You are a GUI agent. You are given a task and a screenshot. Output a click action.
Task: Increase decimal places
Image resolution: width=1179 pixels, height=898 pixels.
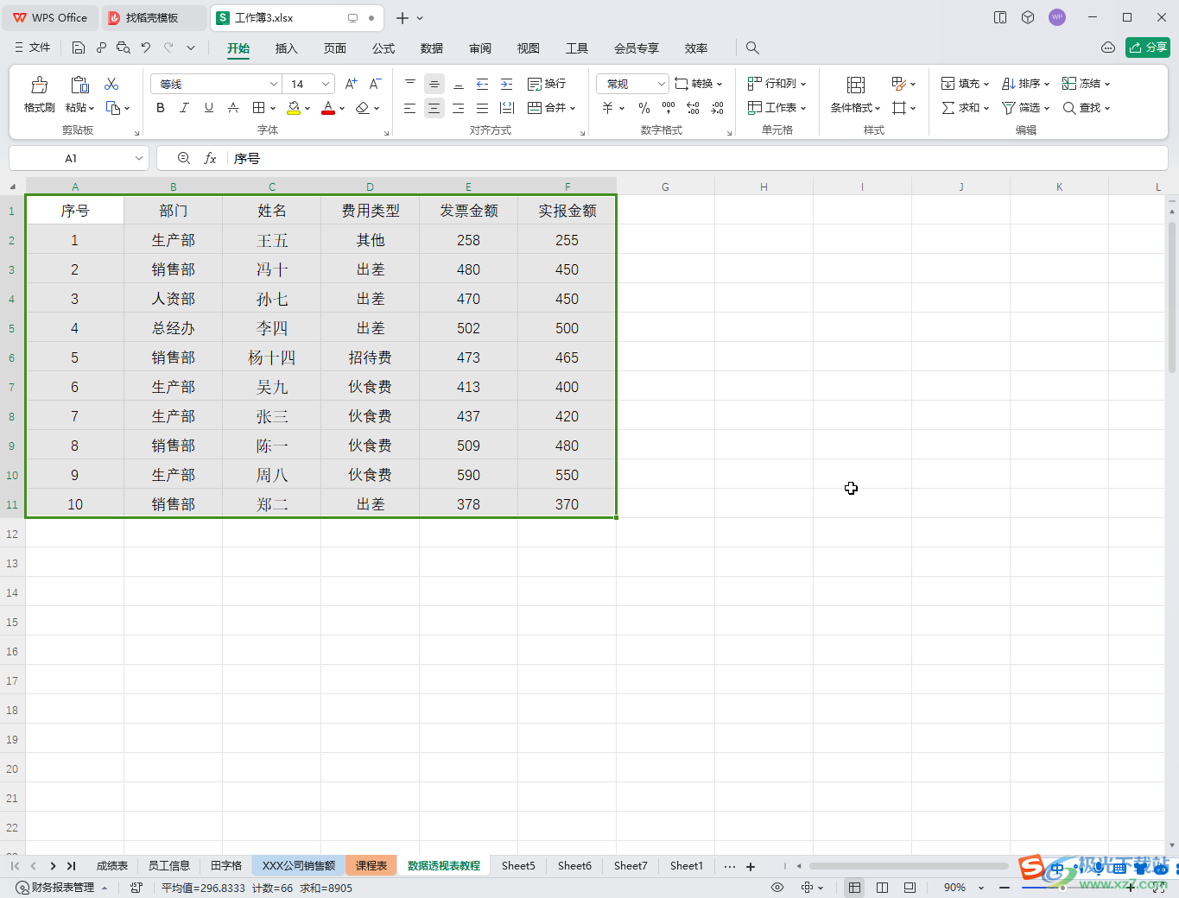693,108
